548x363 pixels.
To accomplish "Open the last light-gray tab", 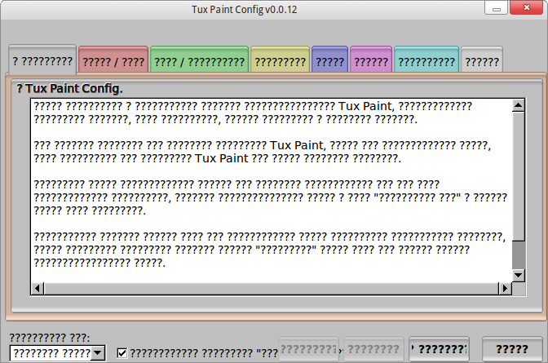I will coord(482,60).
